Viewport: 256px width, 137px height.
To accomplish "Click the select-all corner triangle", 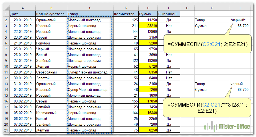I will [6, 8].
